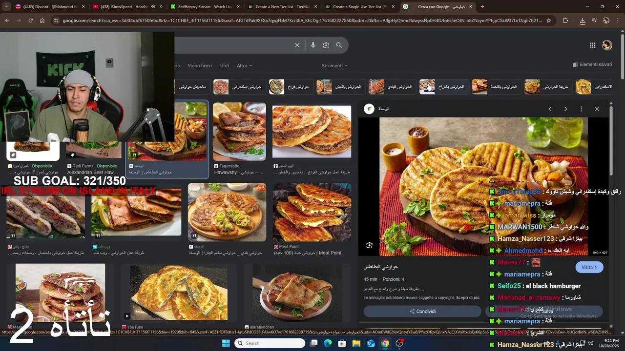Open OBS Studio from taskbar
The image size is (625, 351).
click(399, 343)
